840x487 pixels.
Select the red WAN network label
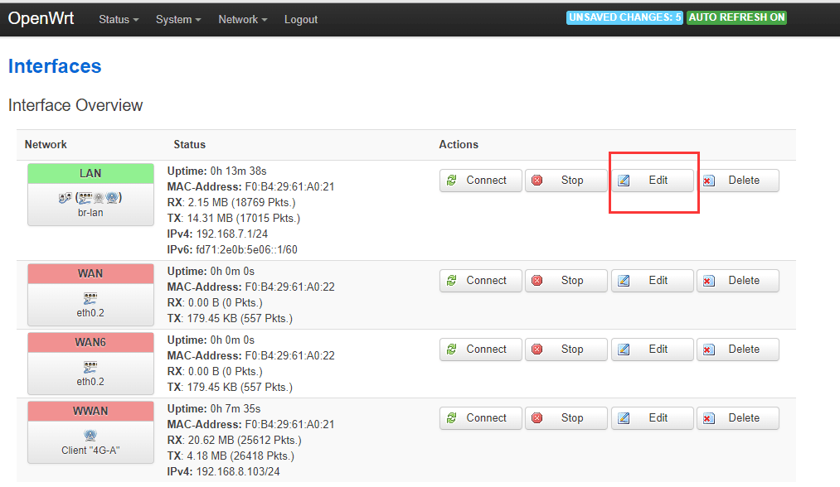point(90,273)
